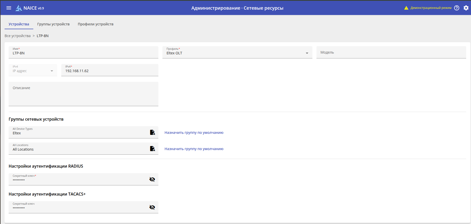
Task: Assign default group for All Locations
Action: [x=194, y=149]
